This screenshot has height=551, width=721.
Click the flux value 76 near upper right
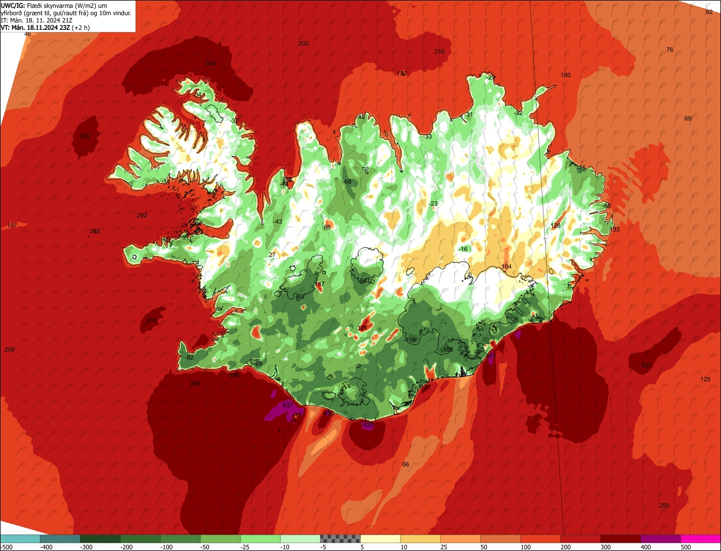(x=670, y=50)
